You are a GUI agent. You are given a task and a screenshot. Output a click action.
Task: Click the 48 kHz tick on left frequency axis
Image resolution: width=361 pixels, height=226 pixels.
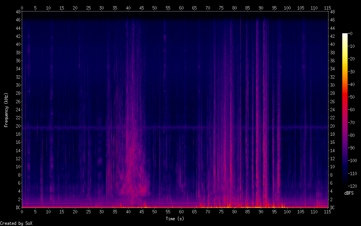[17, 12]
